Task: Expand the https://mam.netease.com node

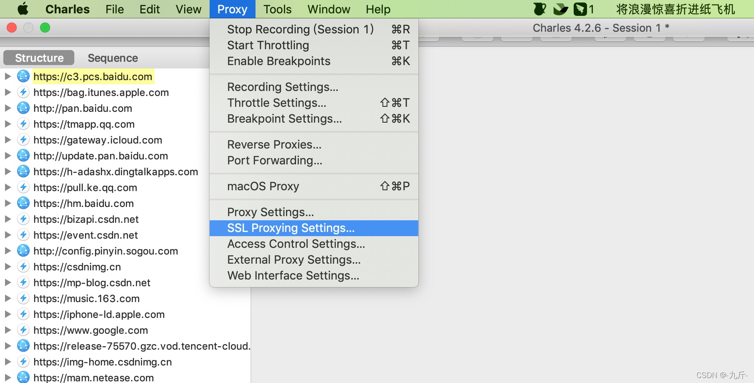Action: (8, 377)
